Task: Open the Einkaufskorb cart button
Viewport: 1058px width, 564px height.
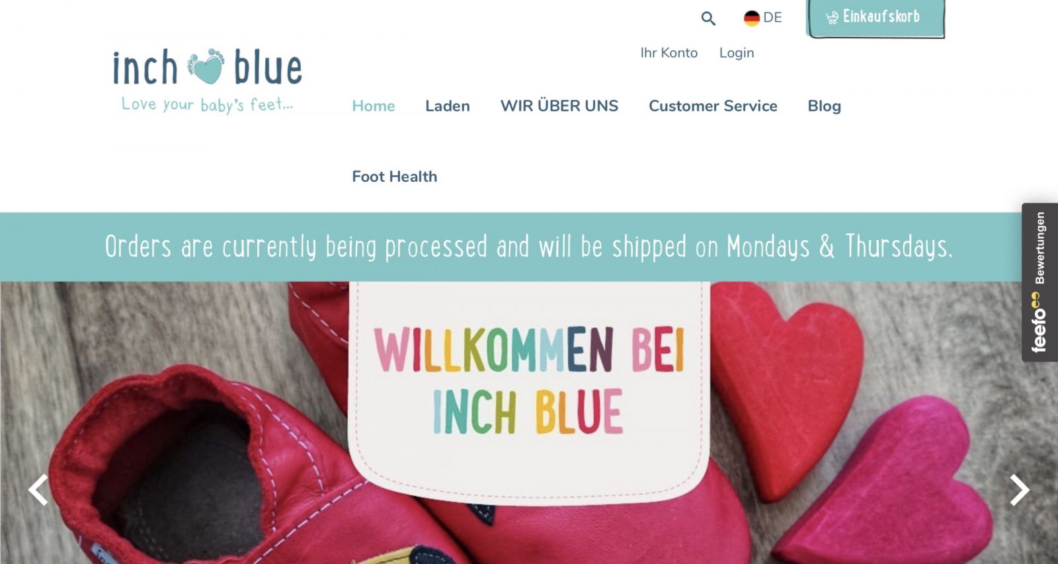Action: coord(875,18)
